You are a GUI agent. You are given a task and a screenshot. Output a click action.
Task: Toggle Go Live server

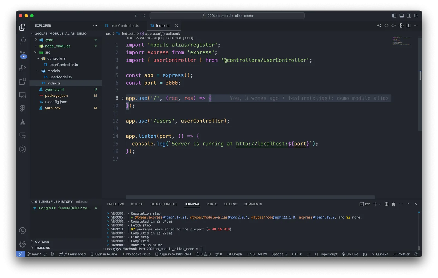pyautogui.click(x=350, y=254)
